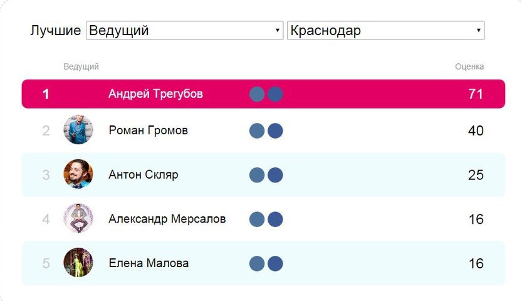Click the name Роман Громов
Viewport: 522px width, 301px height.
[148, 130]
